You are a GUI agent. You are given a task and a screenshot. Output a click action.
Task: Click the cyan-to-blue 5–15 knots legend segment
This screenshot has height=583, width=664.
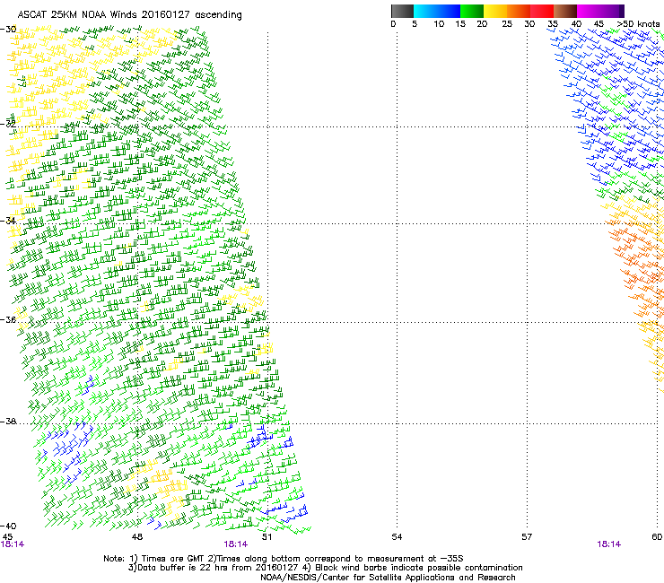[x=437, y=11]
